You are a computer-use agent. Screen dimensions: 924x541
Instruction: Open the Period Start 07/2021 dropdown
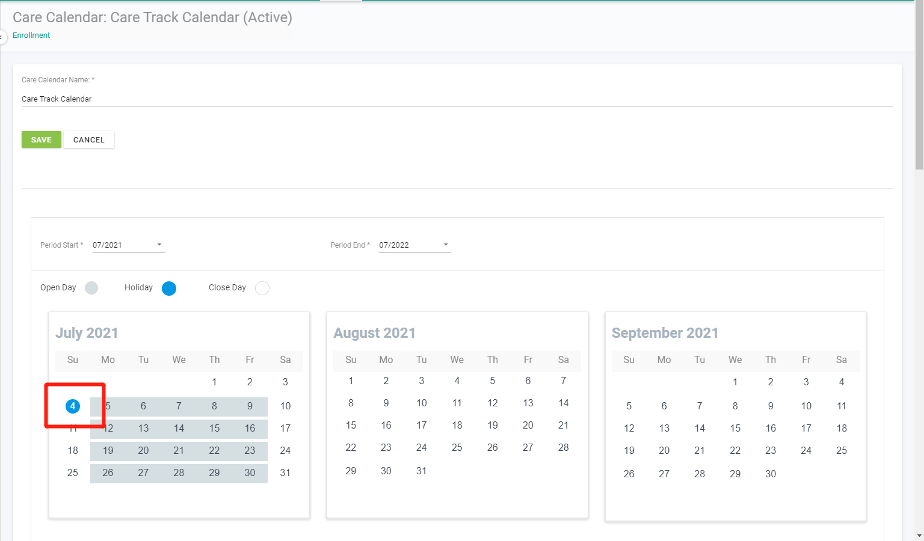(128, 245)
